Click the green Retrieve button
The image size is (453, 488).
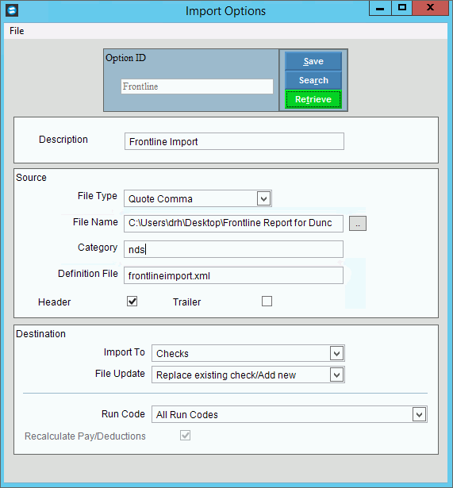pyautogui.click(x=313, y=99)
